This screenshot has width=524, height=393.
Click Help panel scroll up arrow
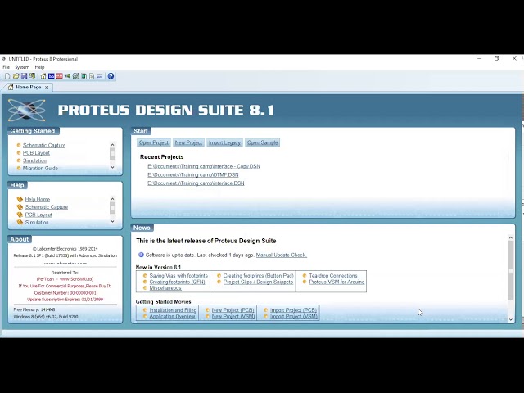[x=113, y=199]
